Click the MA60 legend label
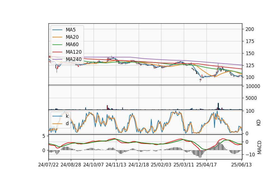 pos(72,45)
